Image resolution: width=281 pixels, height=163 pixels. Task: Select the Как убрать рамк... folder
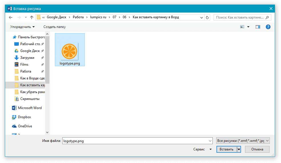click(30, 92)
